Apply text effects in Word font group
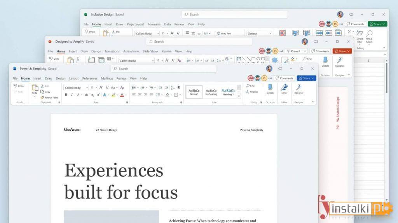The width and height of the screenshot is (398, 223). (105, 95)
